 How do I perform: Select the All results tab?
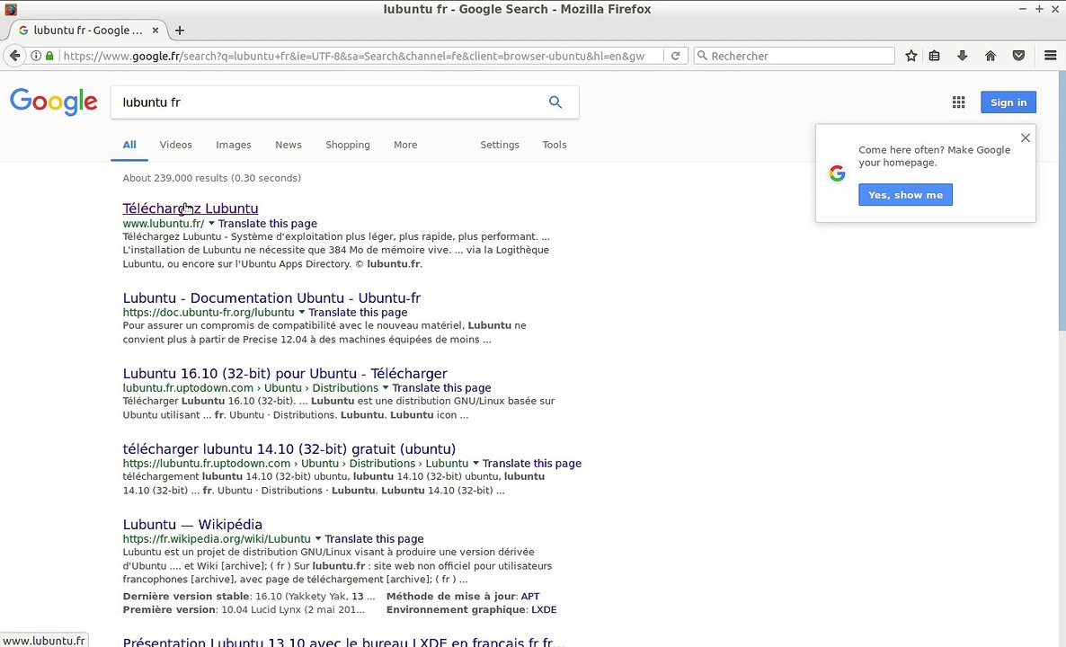(129, 145)
